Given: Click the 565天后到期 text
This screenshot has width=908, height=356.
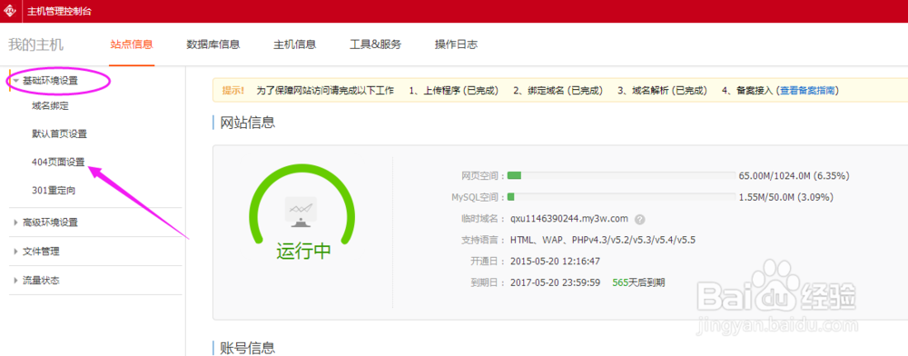Looking at the screenshot, I should point(638,283).
